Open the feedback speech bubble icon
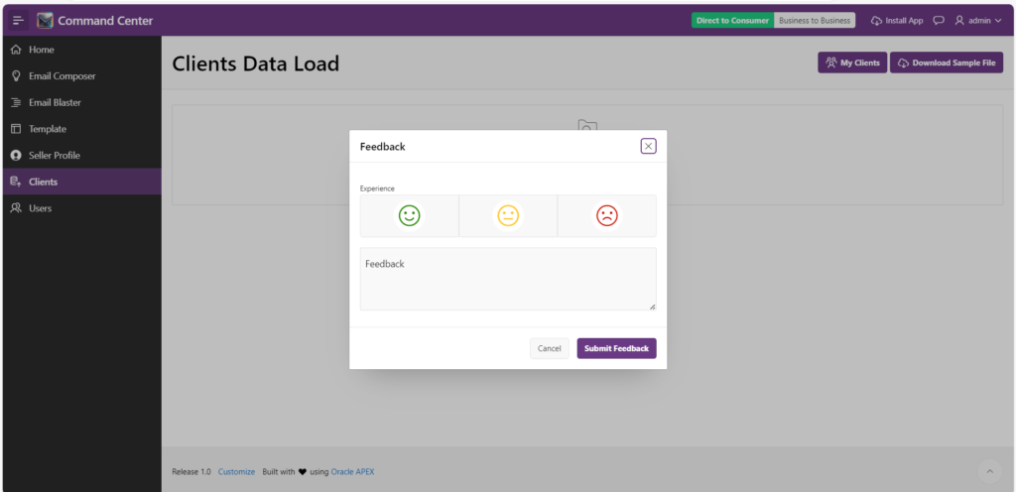 click(939, 20)
